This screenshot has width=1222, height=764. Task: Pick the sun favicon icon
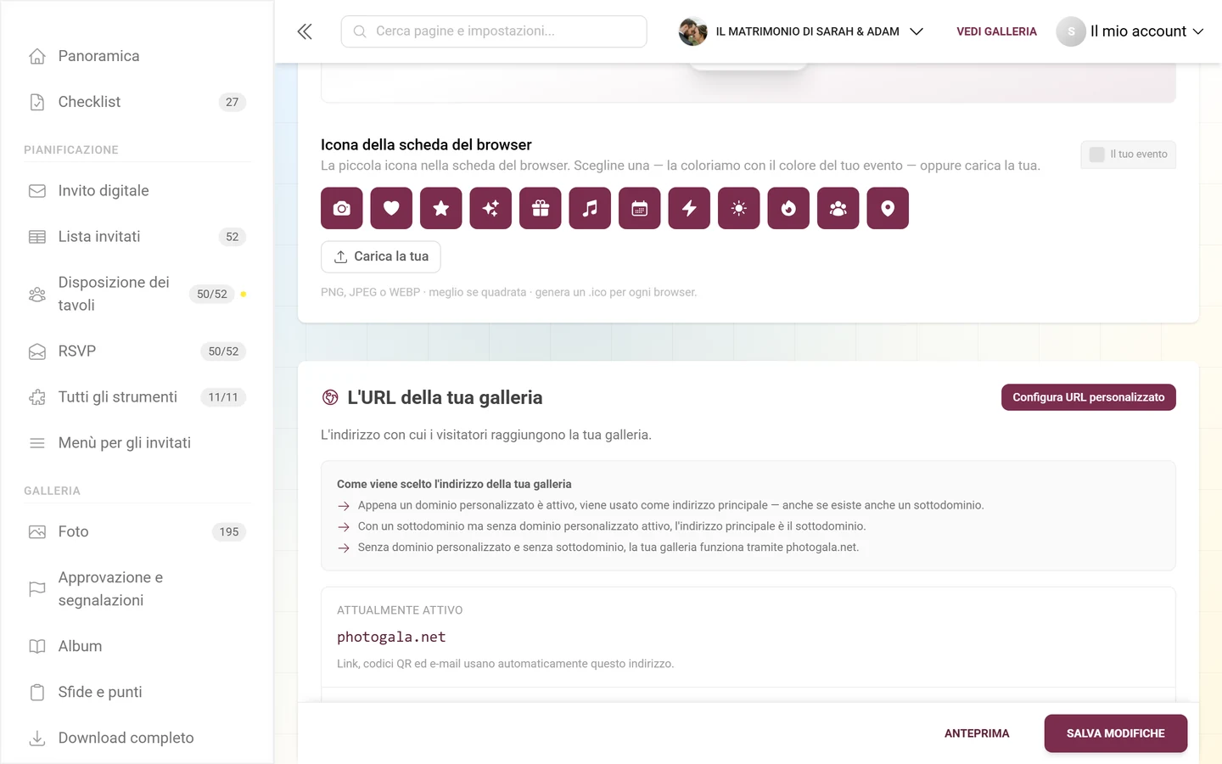click(x=739, y=208)
